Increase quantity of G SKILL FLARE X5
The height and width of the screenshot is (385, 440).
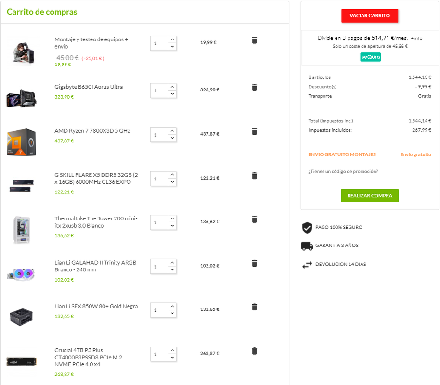[x=172, y=175]
